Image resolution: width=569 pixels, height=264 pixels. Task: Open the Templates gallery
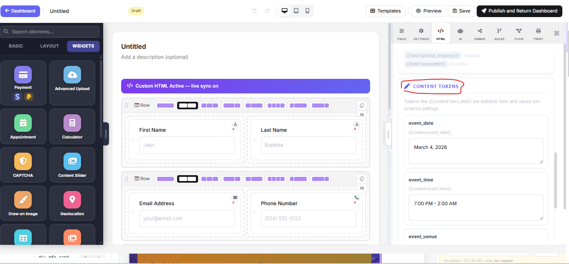click(385, 11)
